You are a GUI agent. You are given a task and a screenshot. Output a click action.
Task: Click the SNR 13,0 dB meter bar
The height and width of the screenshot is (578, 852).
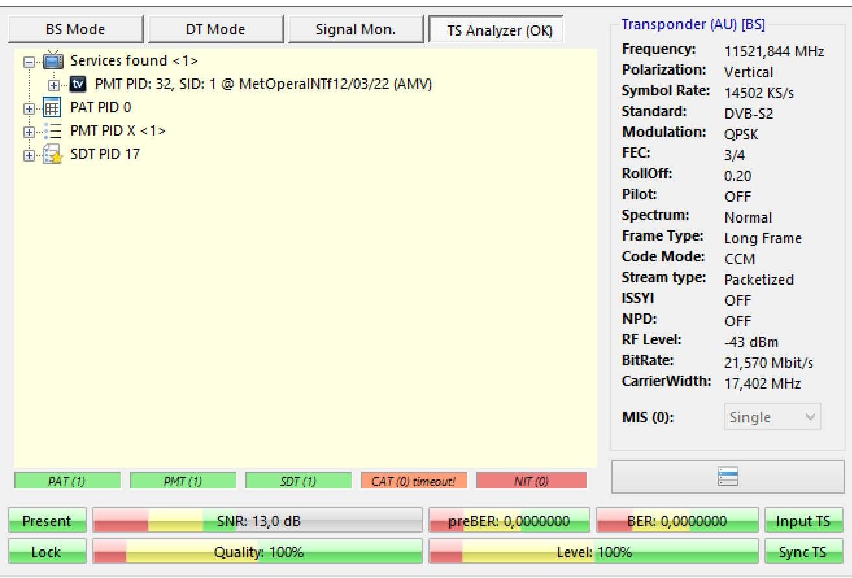(x=258, y=521)
